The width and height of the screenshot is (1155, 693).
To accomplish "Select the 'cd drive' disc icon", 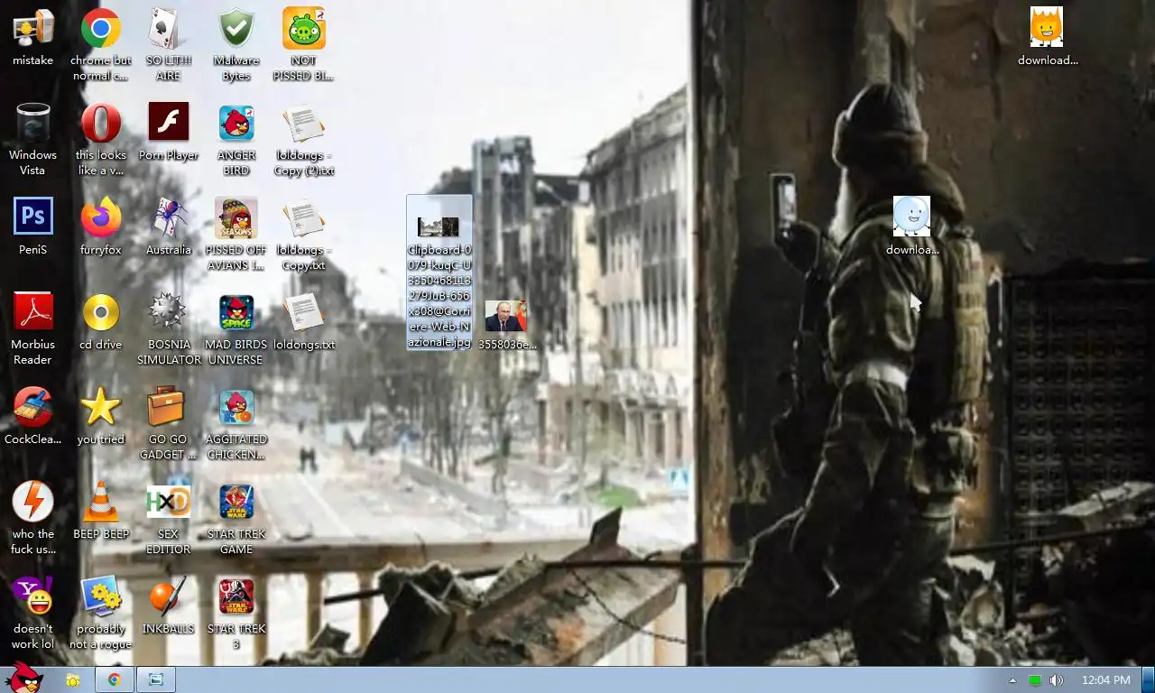I will [x=101, y=321].
